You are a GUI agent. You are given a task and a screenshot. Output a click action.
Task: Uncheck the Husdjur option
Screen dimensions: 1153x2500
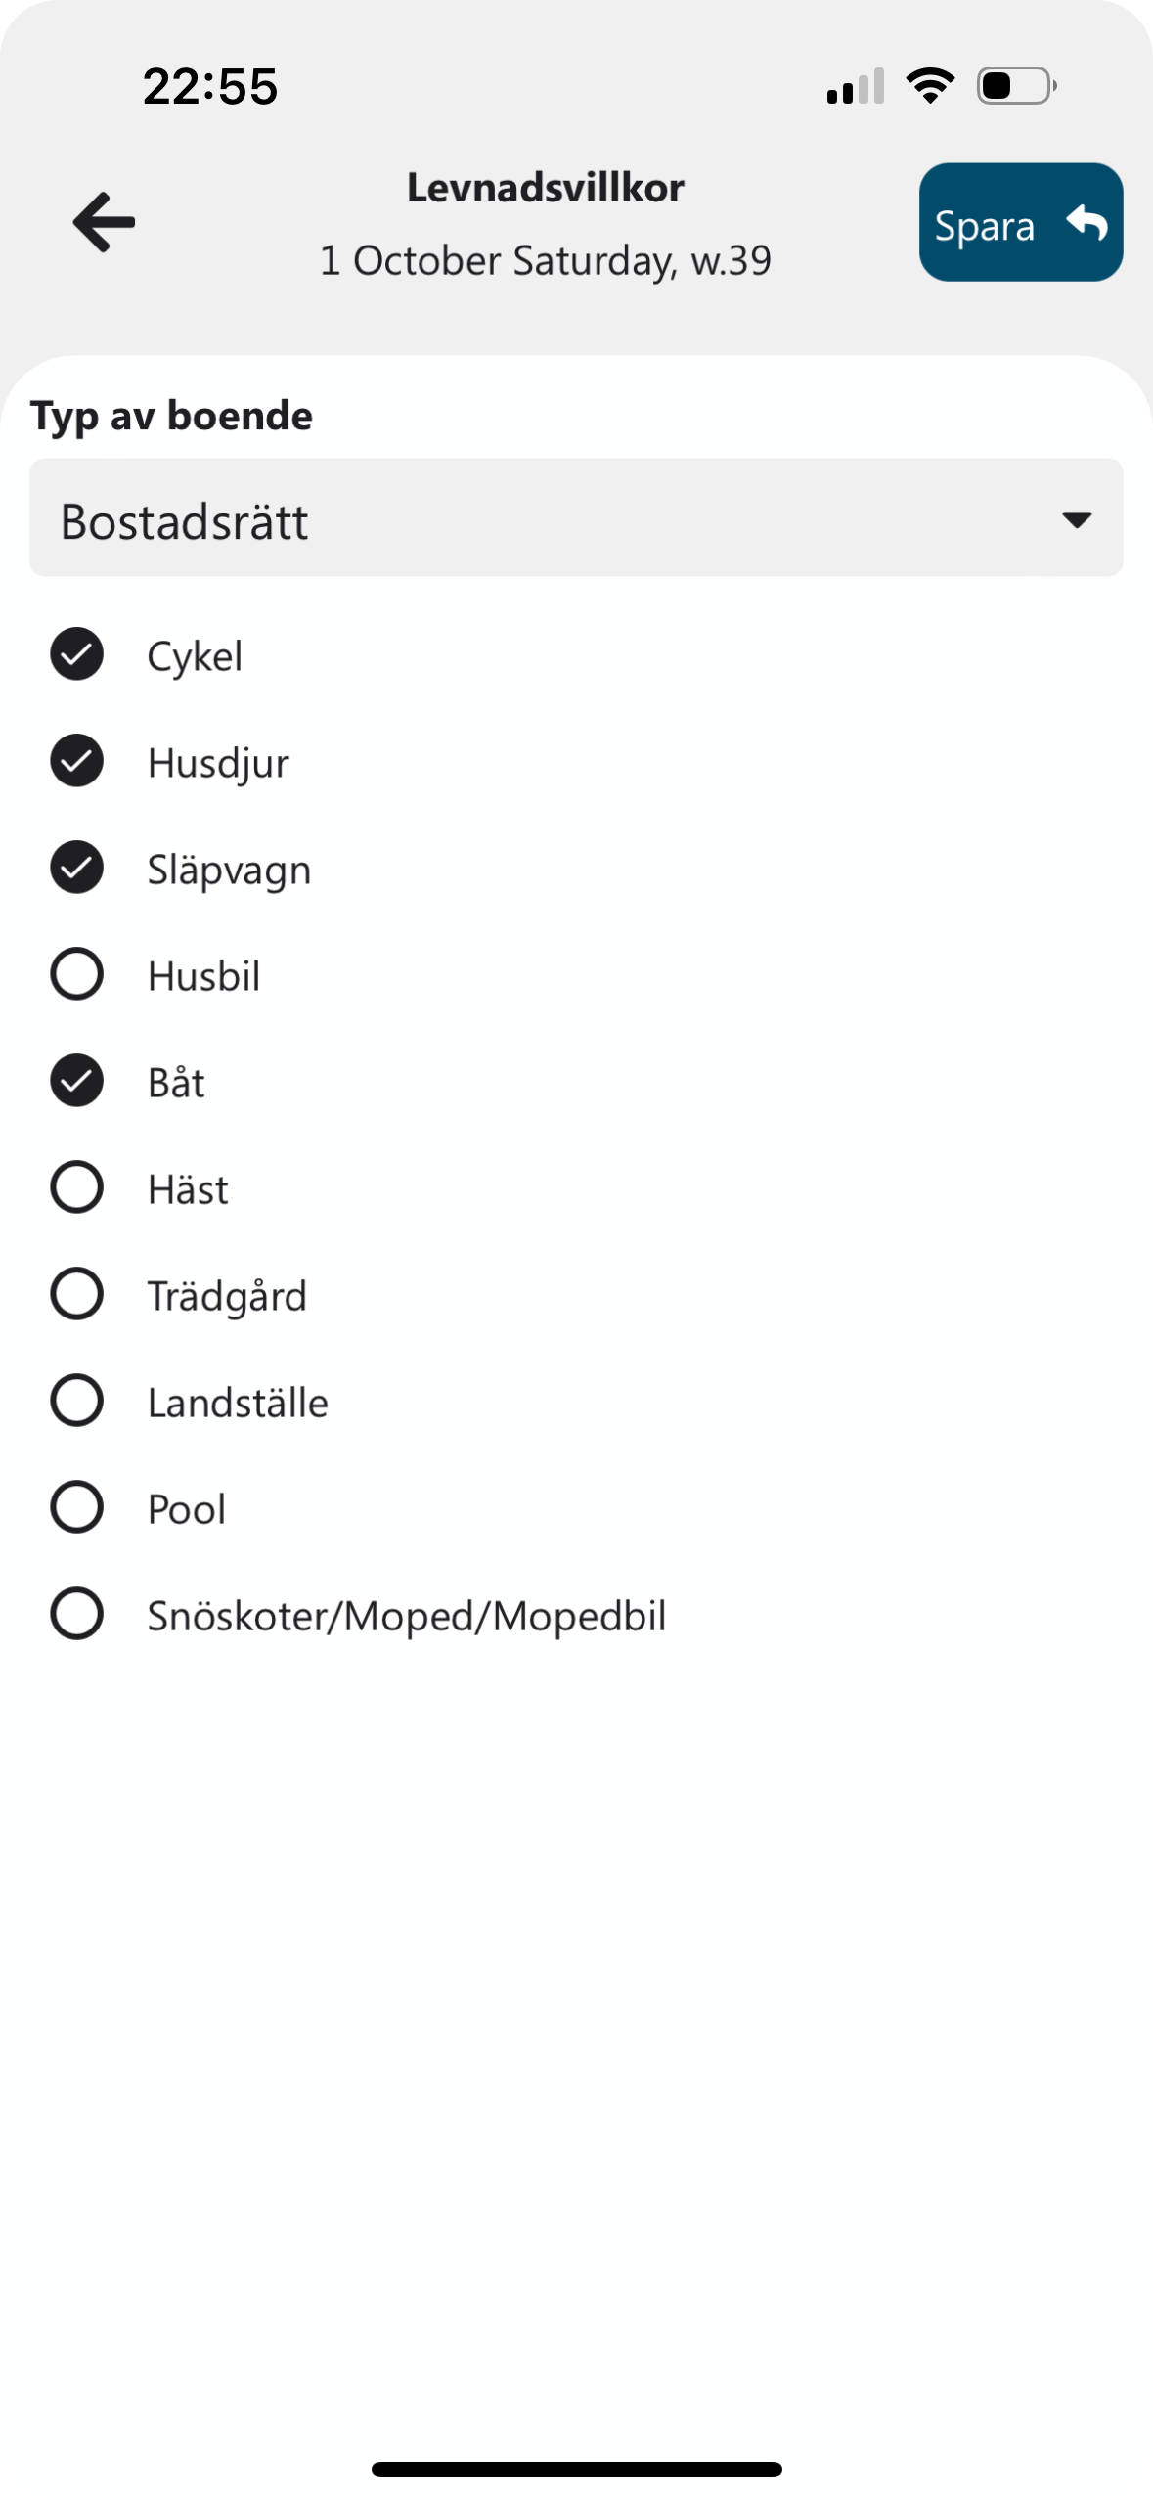coord(76,761)
